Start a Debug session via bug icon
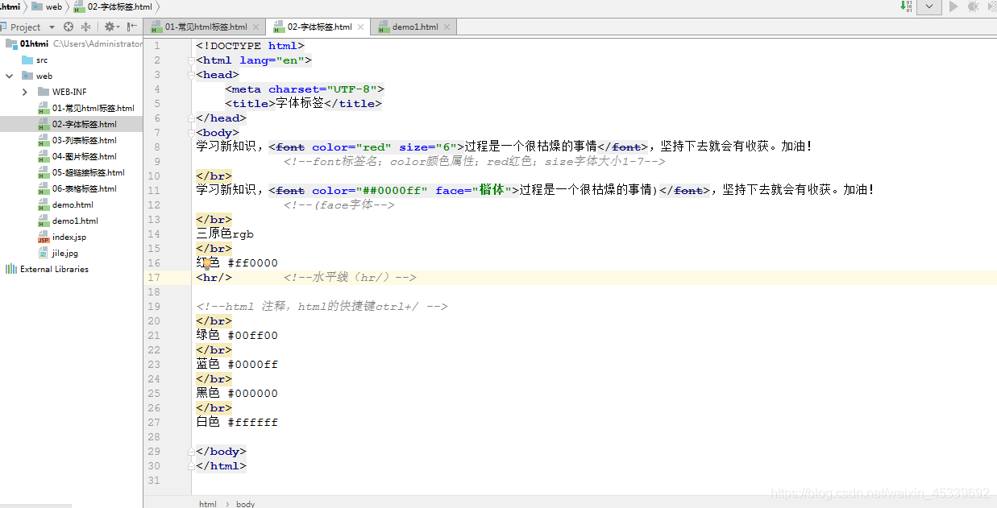Image resolution: width=997 pixels, height=508 pixels. [x=974, y=8]
